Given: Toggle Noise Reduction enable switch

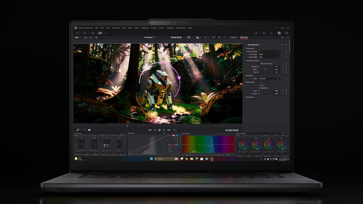Looking at the screenshot, I should 246,45.
